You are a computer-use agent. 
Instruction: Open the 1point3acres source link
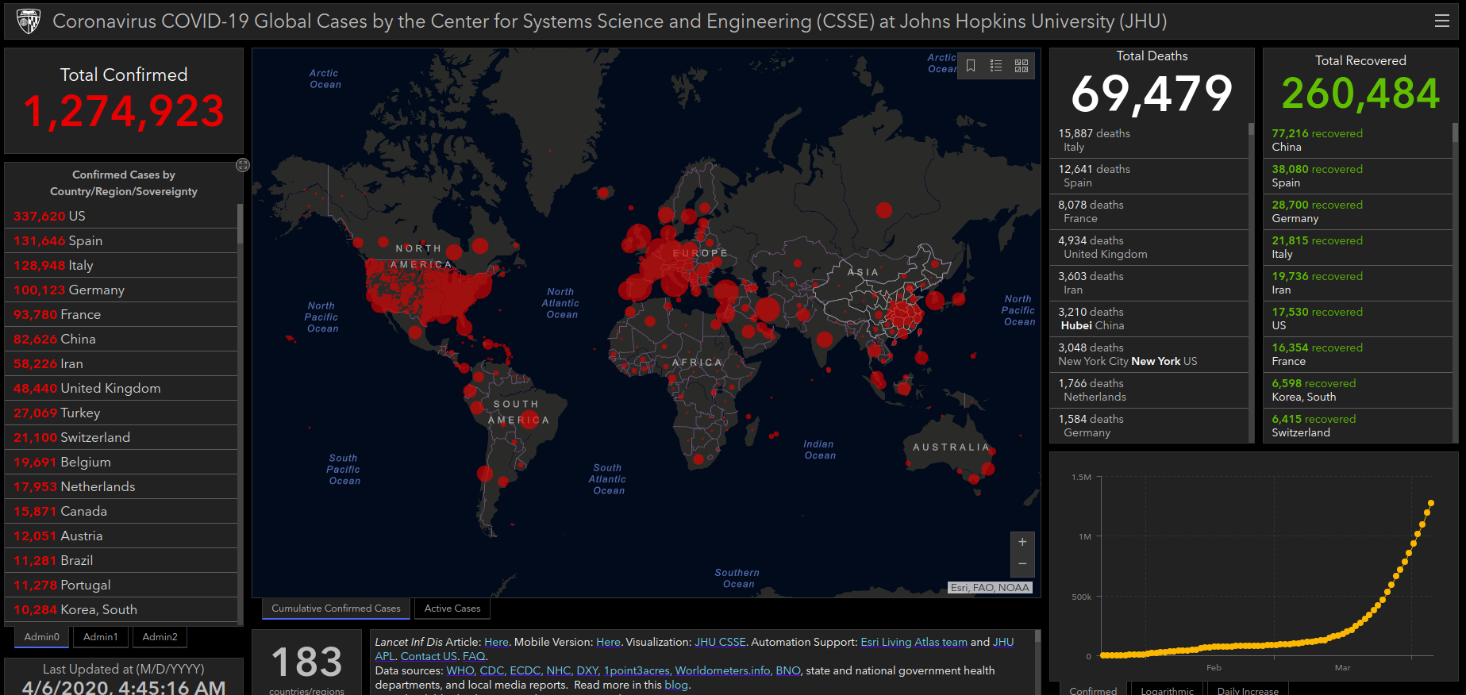click(x=637, y=670)
